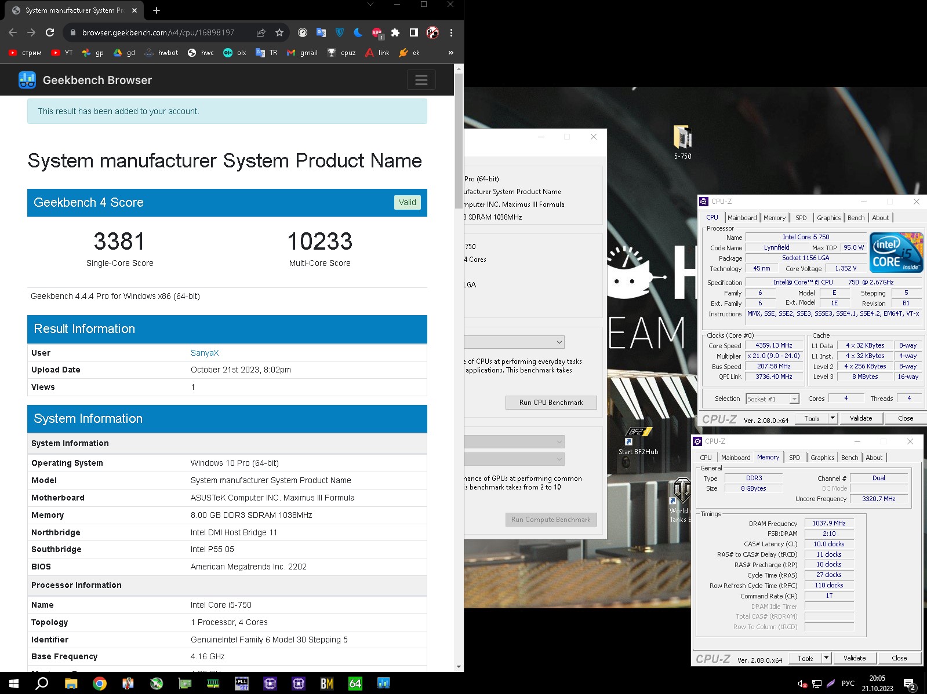
Task: Click the scrollbar down arrow
Action: tap(459, 667)
